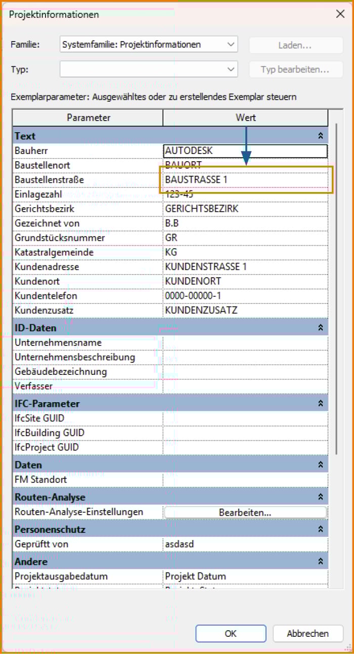
Task: Select the Baustellenort parameter label
Action: point(42,165)
